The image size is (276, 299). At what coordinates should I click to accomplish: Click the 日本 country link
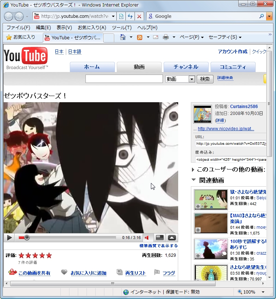coord(59,52)
